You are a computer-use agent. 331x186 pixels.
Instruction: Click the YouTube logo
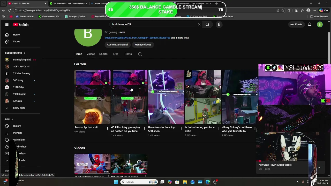coord(21,25)
